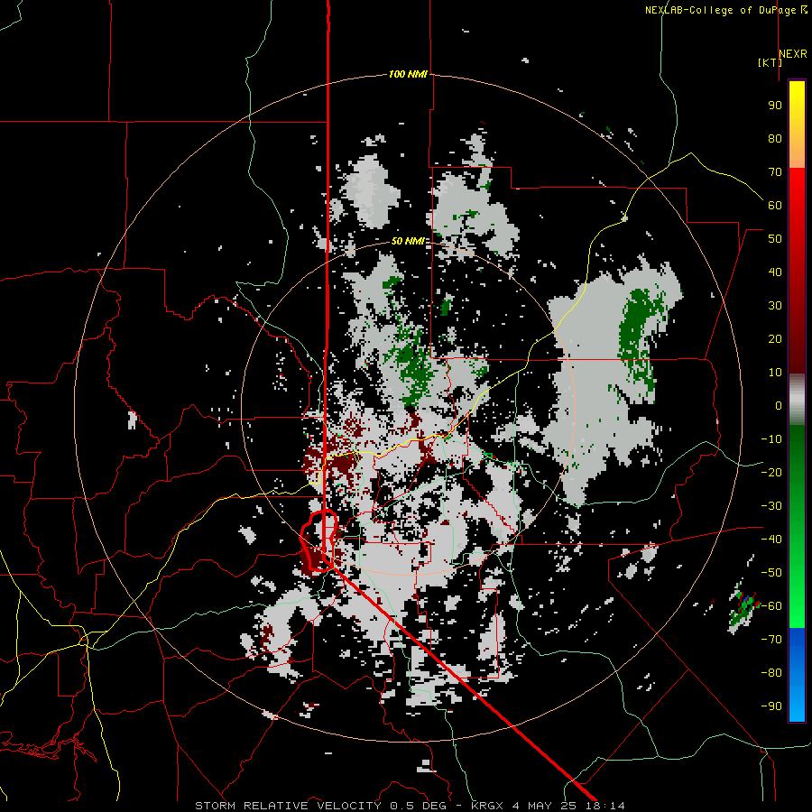Click the -20 knot scale label
Viewport: 812px width, 812px height.
click(771, 472)
